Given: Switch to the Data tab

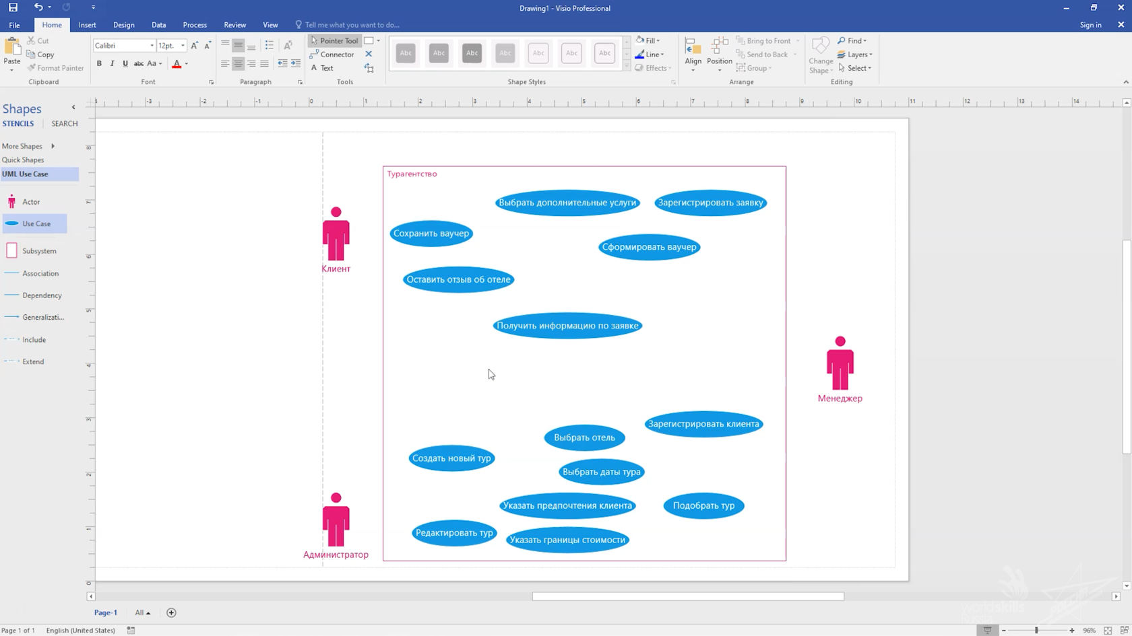Looking at the screenshot, I should [x=158, y=25].
